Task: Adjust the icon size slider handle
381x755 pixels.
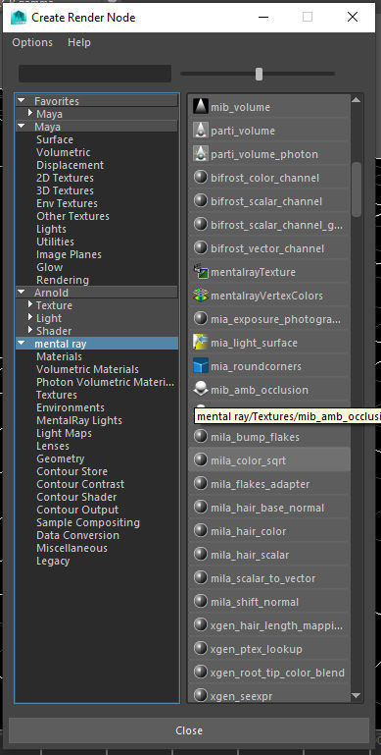Action: [x=259, y=74]
